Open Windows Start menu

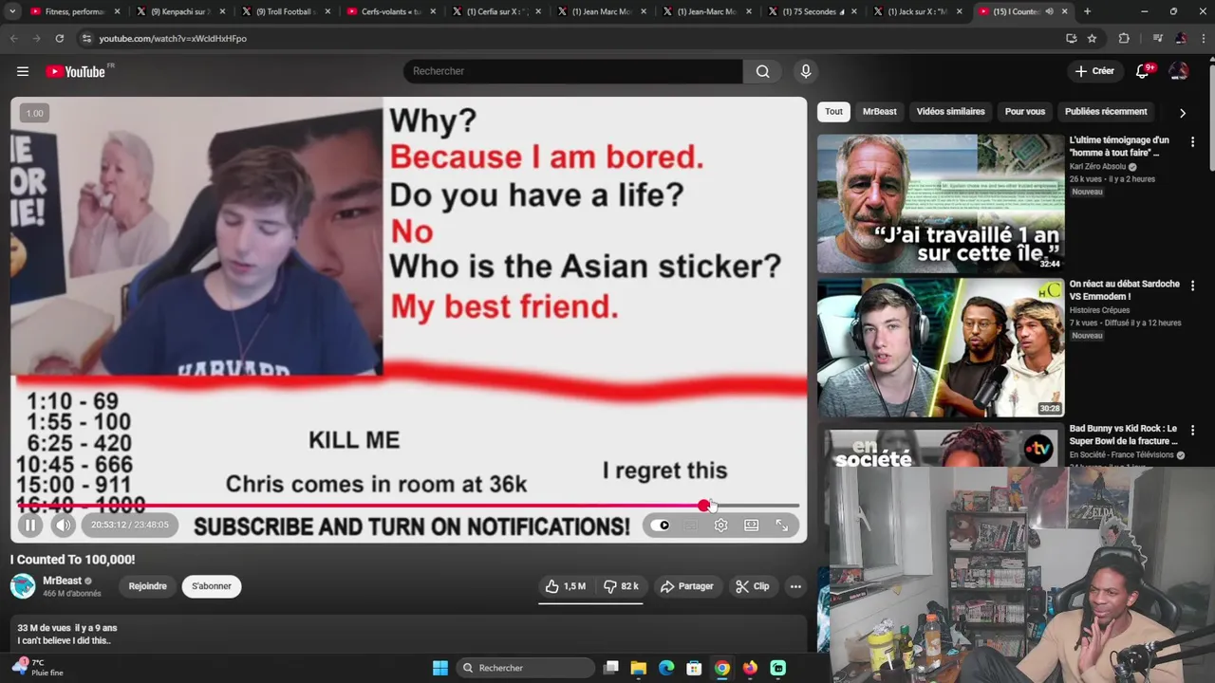click(x=440, y=668)
